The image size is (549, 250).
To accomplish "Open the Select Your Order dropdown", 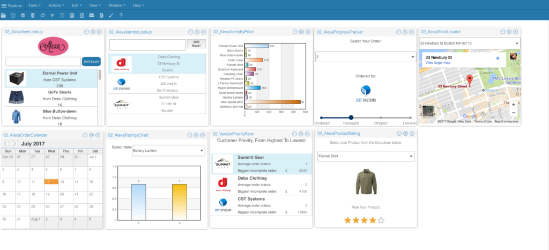I will coord(365,57).
